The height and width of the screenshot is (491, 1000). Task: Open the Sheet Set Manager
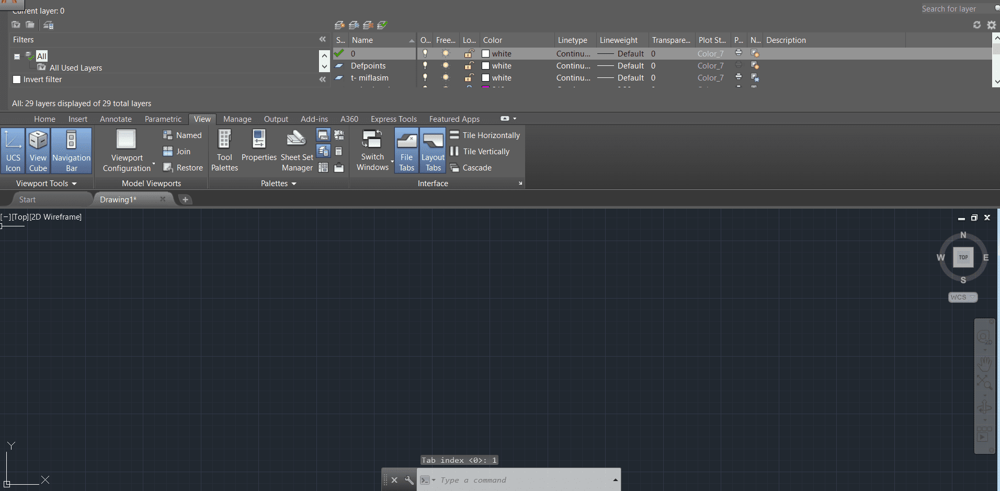pos(297,151)
